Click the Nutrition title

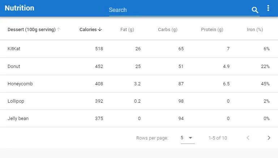(x=20, y=8)
